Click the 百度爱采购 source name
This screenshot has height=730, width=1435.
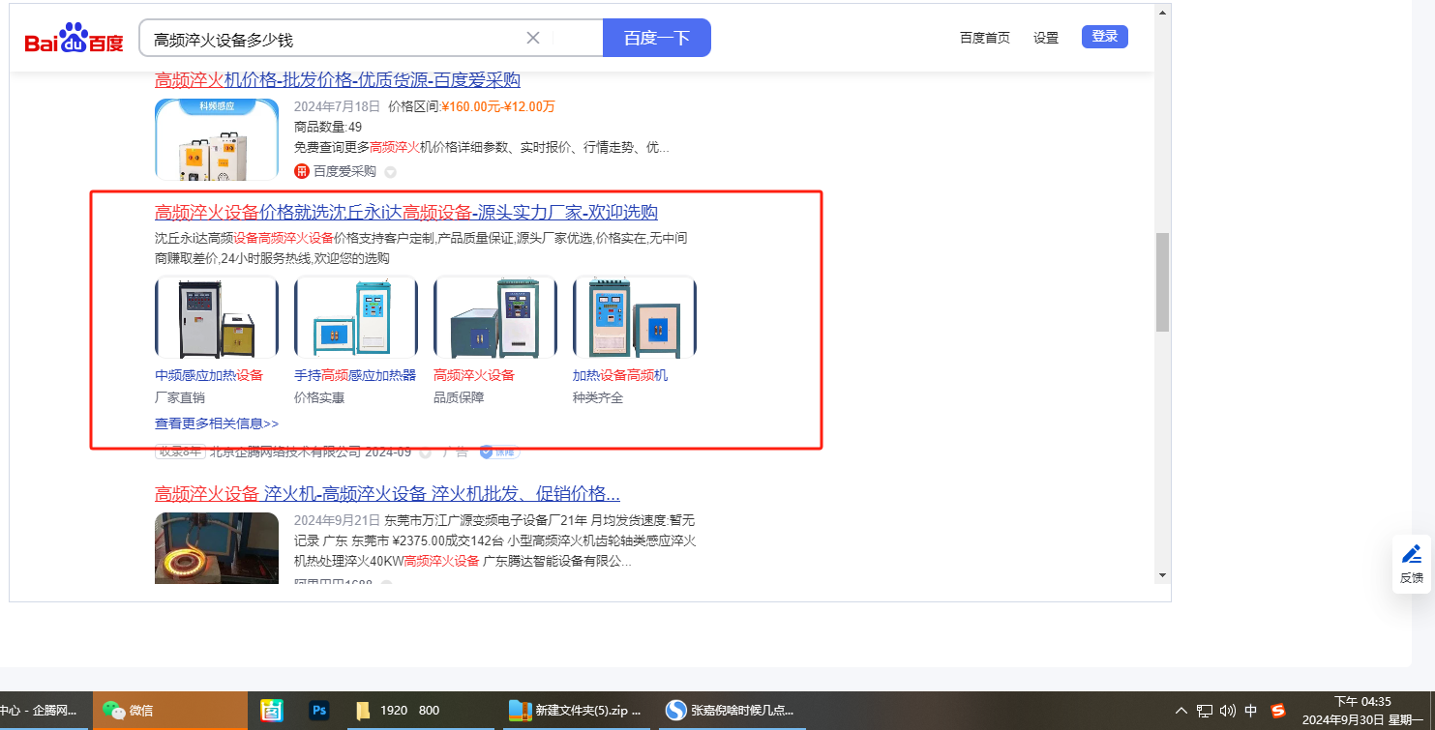tap(344, 171)
